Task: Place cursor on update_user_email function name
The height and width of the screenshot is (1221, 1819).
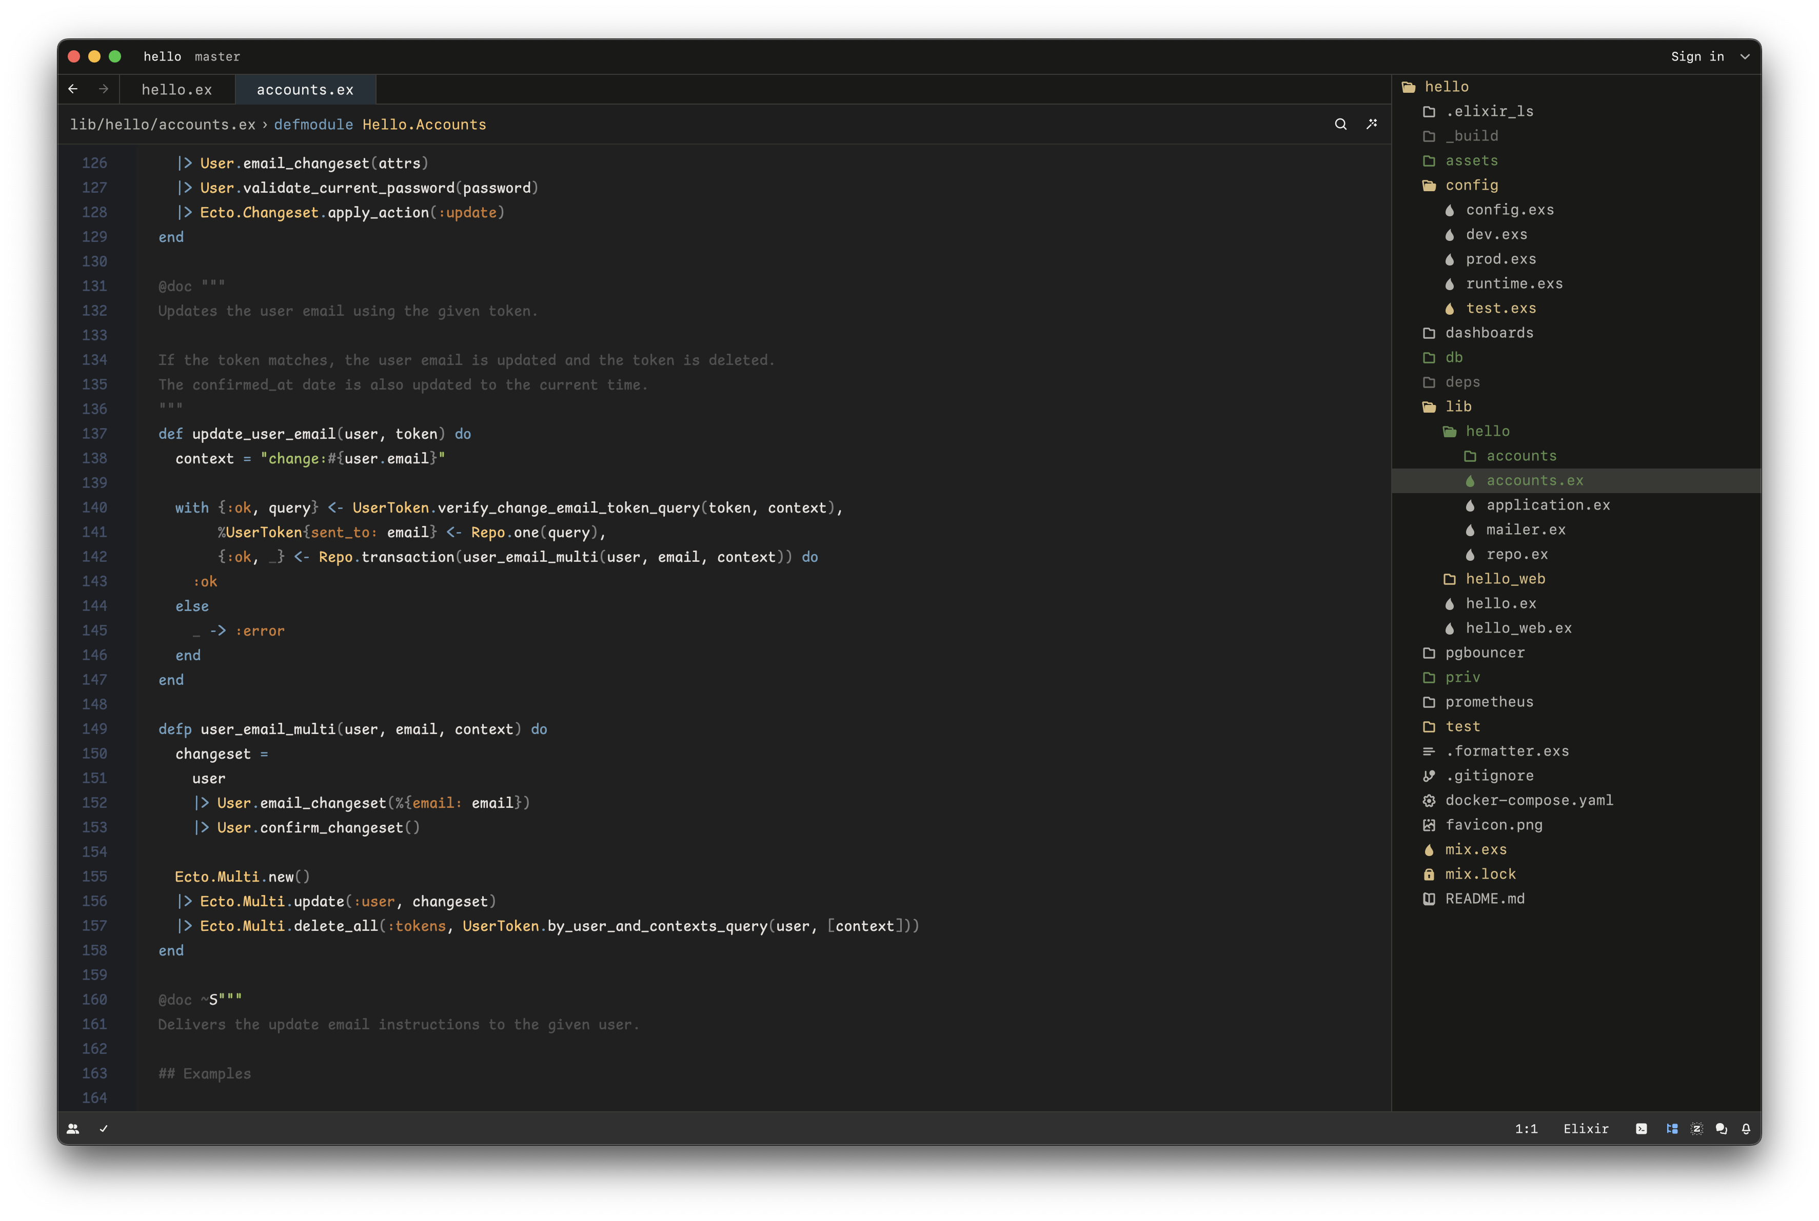Action: 264,434
